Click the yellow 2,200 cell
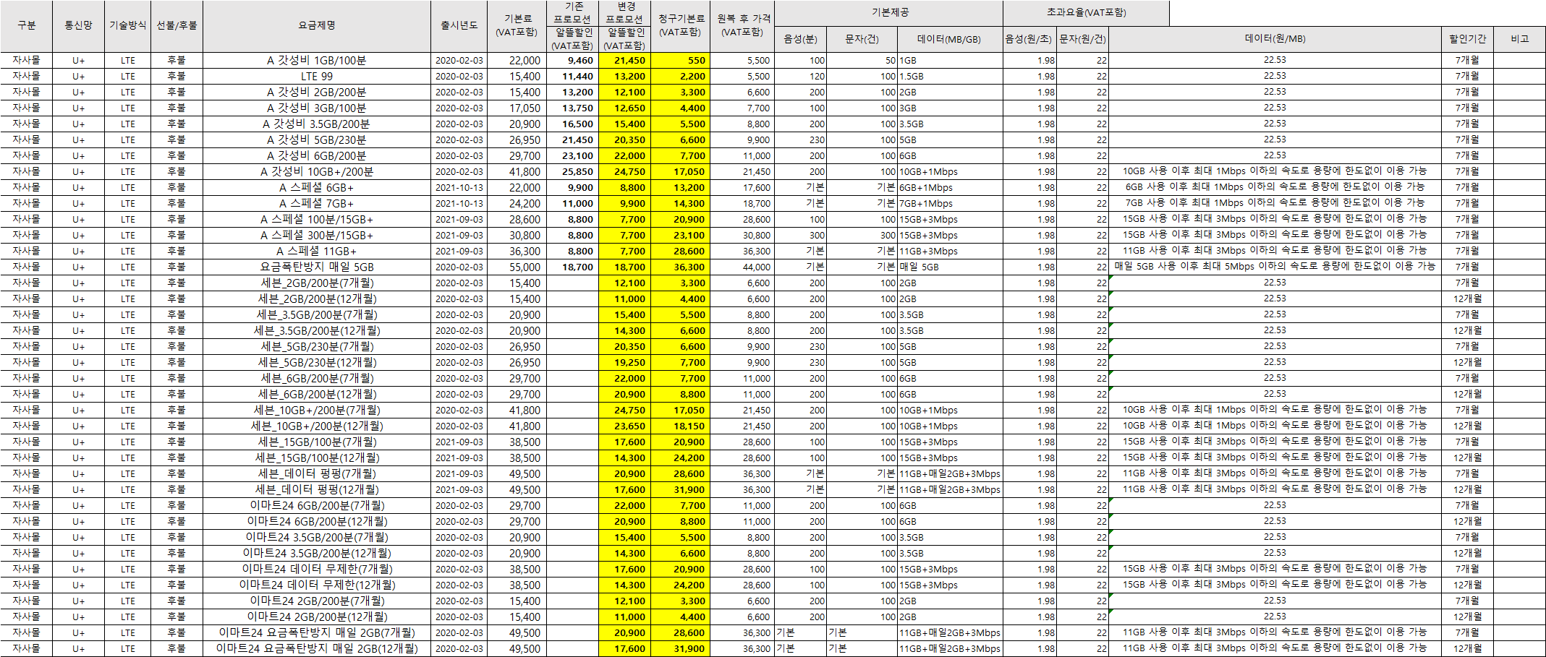The image size is (1546, 657). [680, 77]
